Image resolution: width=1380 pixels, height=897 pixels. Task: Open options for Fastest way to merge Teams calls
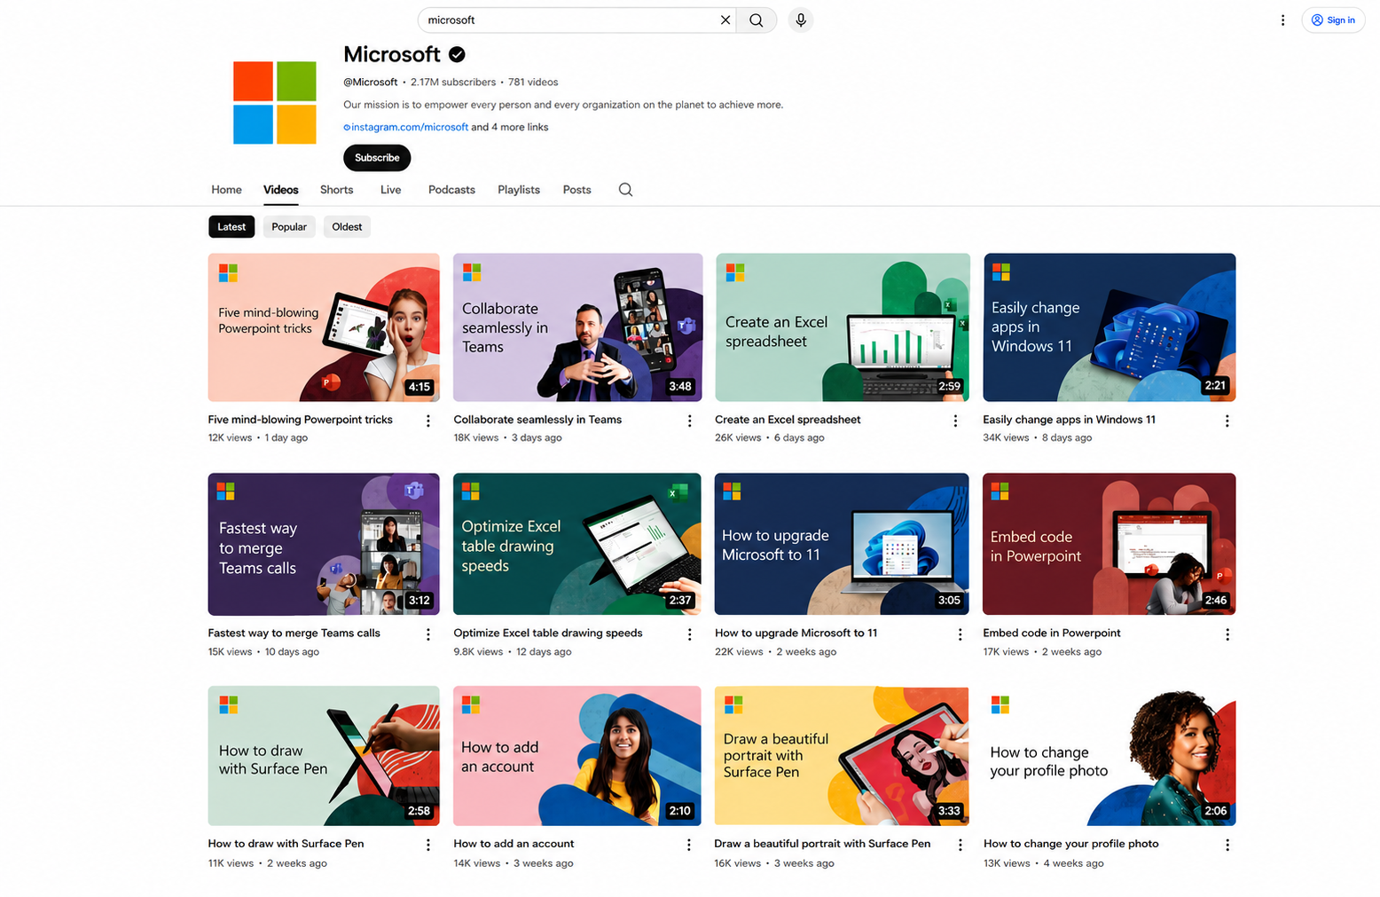tap(428, 634)
